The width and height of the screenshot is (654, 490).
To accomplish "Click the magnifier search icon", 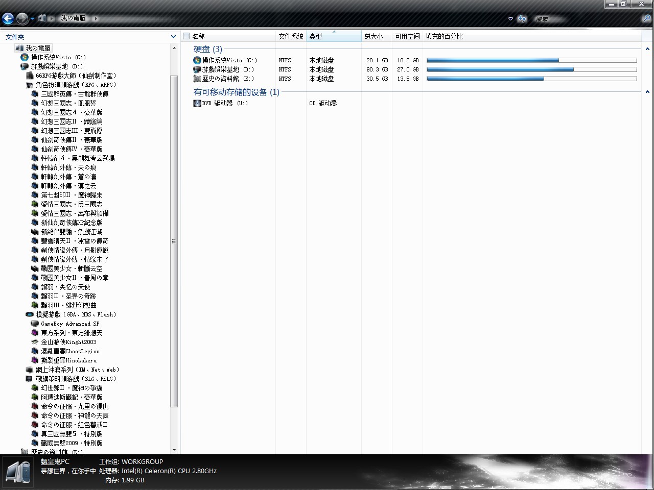I will tap(646, 18).
